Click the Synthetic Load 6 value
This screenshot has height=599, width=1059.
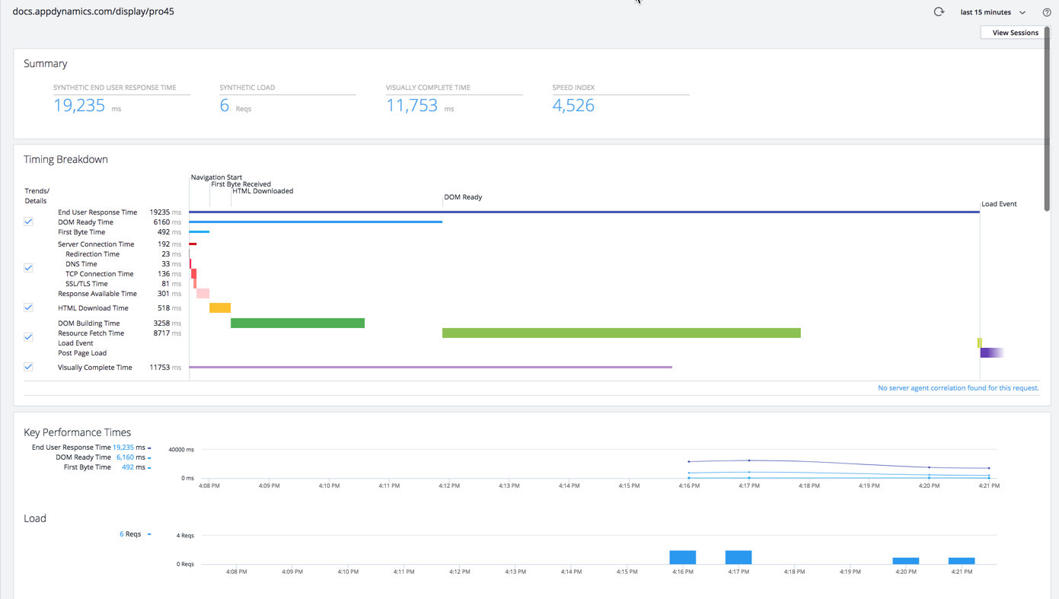(225, 106)
